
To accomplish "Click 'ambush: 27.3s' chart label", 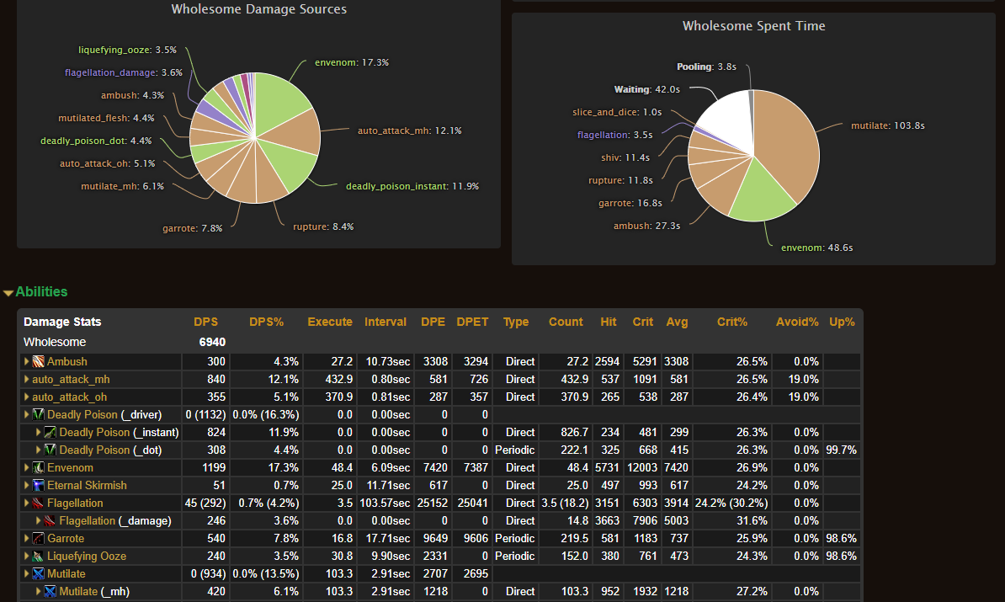I will click(646, 226).
